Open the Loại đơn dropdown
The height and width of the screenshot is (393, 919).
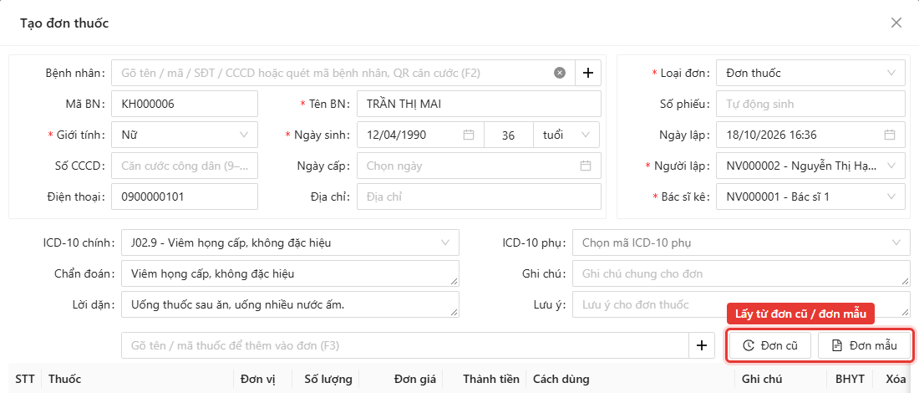coord(810,73)
